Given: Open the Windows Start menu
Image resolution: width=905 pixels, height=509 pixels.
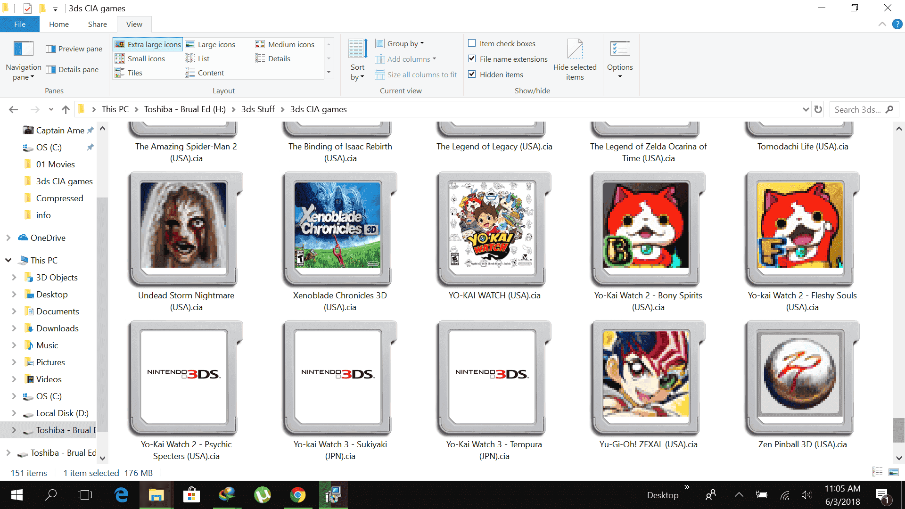Looking at the screenshot, I should click(17, 495).
